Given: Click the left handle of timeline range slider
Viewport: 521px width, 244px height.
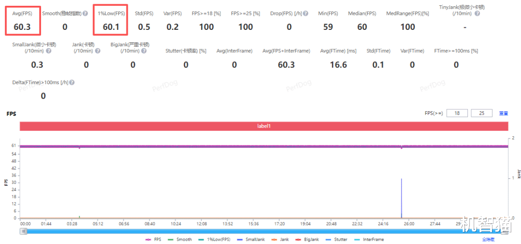Looking at the screenshot, I should click(x=23, y=231).
